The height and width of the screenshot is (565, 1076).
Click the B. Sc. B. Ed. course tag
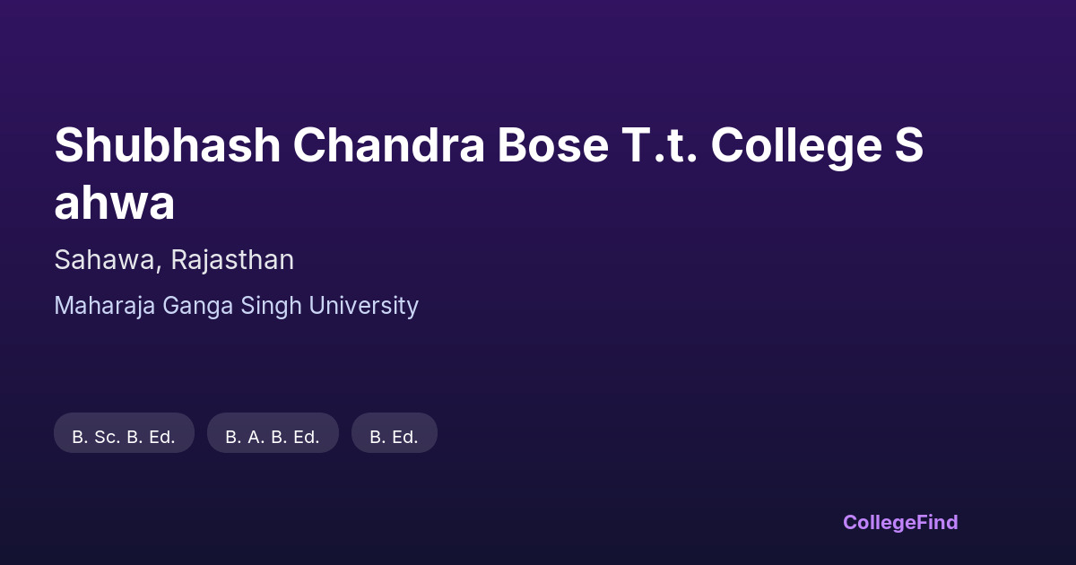click(x=124, y=437)
